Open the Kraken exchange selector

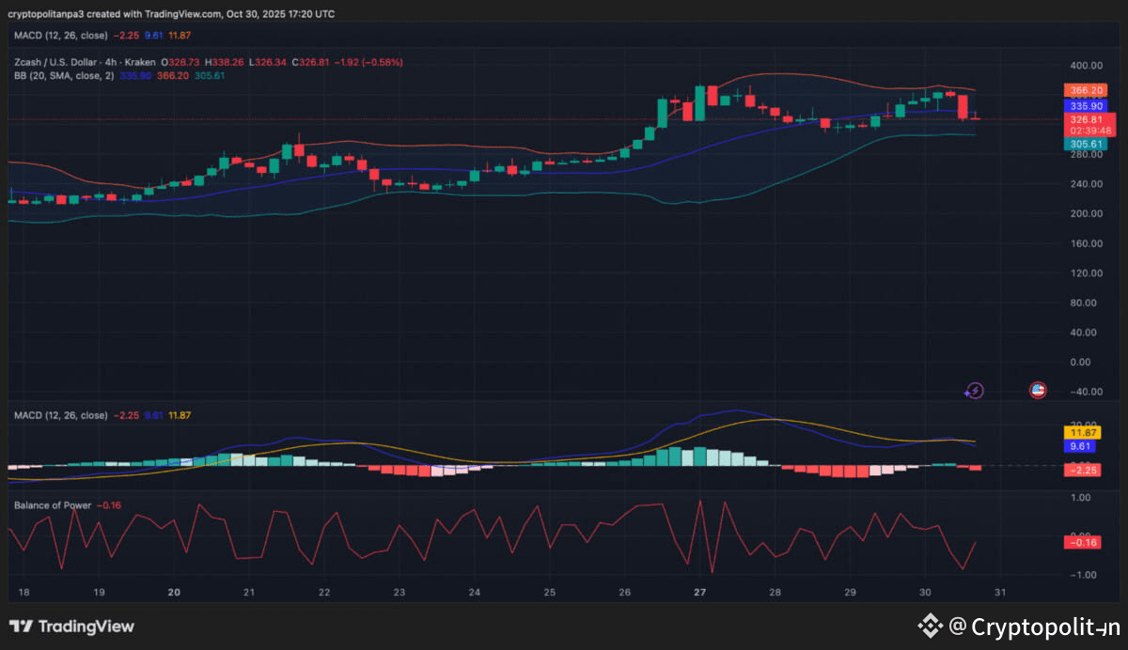tap(140, 62)
